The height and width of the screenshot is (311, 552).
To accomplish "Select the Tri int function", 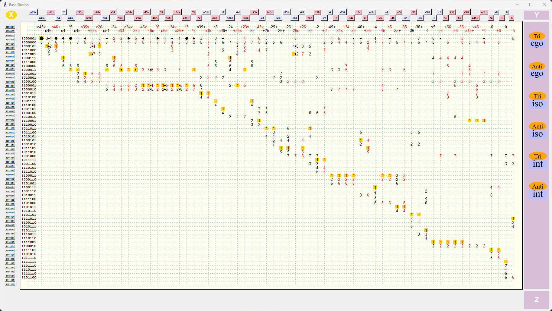I will click(x=537, y=160).
